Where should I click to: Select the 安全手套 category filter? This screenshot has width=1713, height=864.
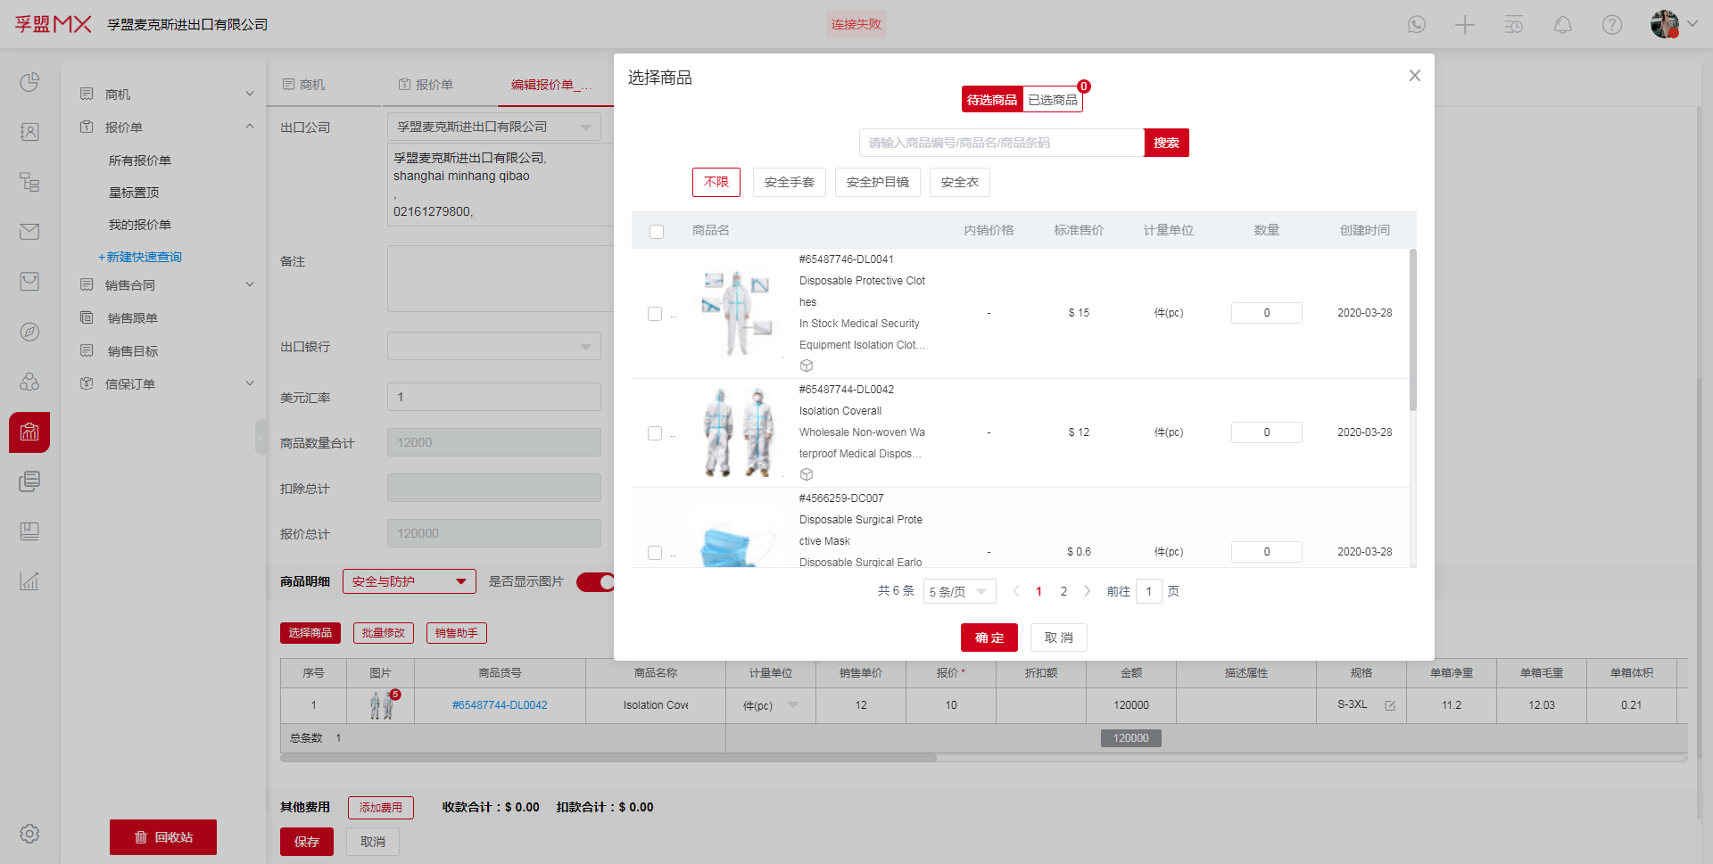(789, 182)
